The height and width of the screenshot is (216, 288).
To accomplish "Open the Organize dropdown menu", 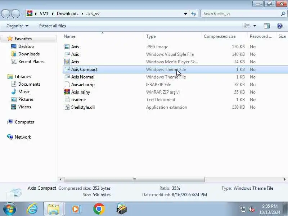I will pos(17,26).
